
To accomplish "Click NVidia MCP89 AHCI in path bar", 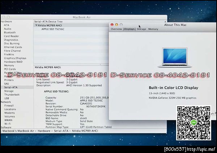I will [x=85, y=131].
